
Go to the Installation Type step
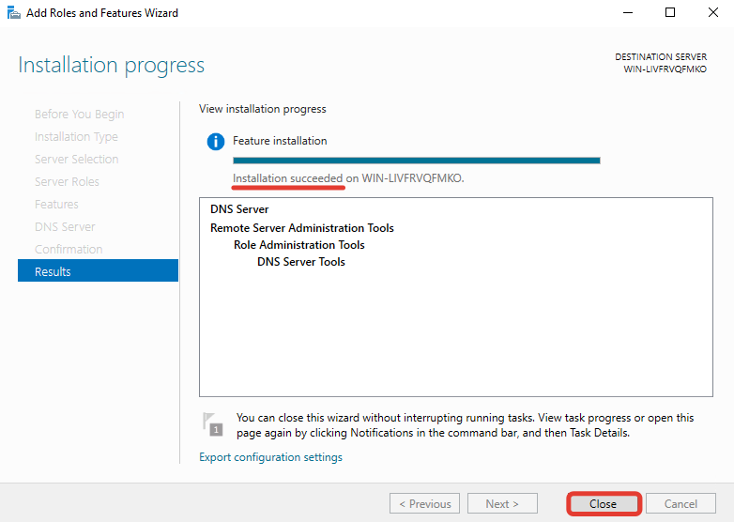(x=76, y=137)
